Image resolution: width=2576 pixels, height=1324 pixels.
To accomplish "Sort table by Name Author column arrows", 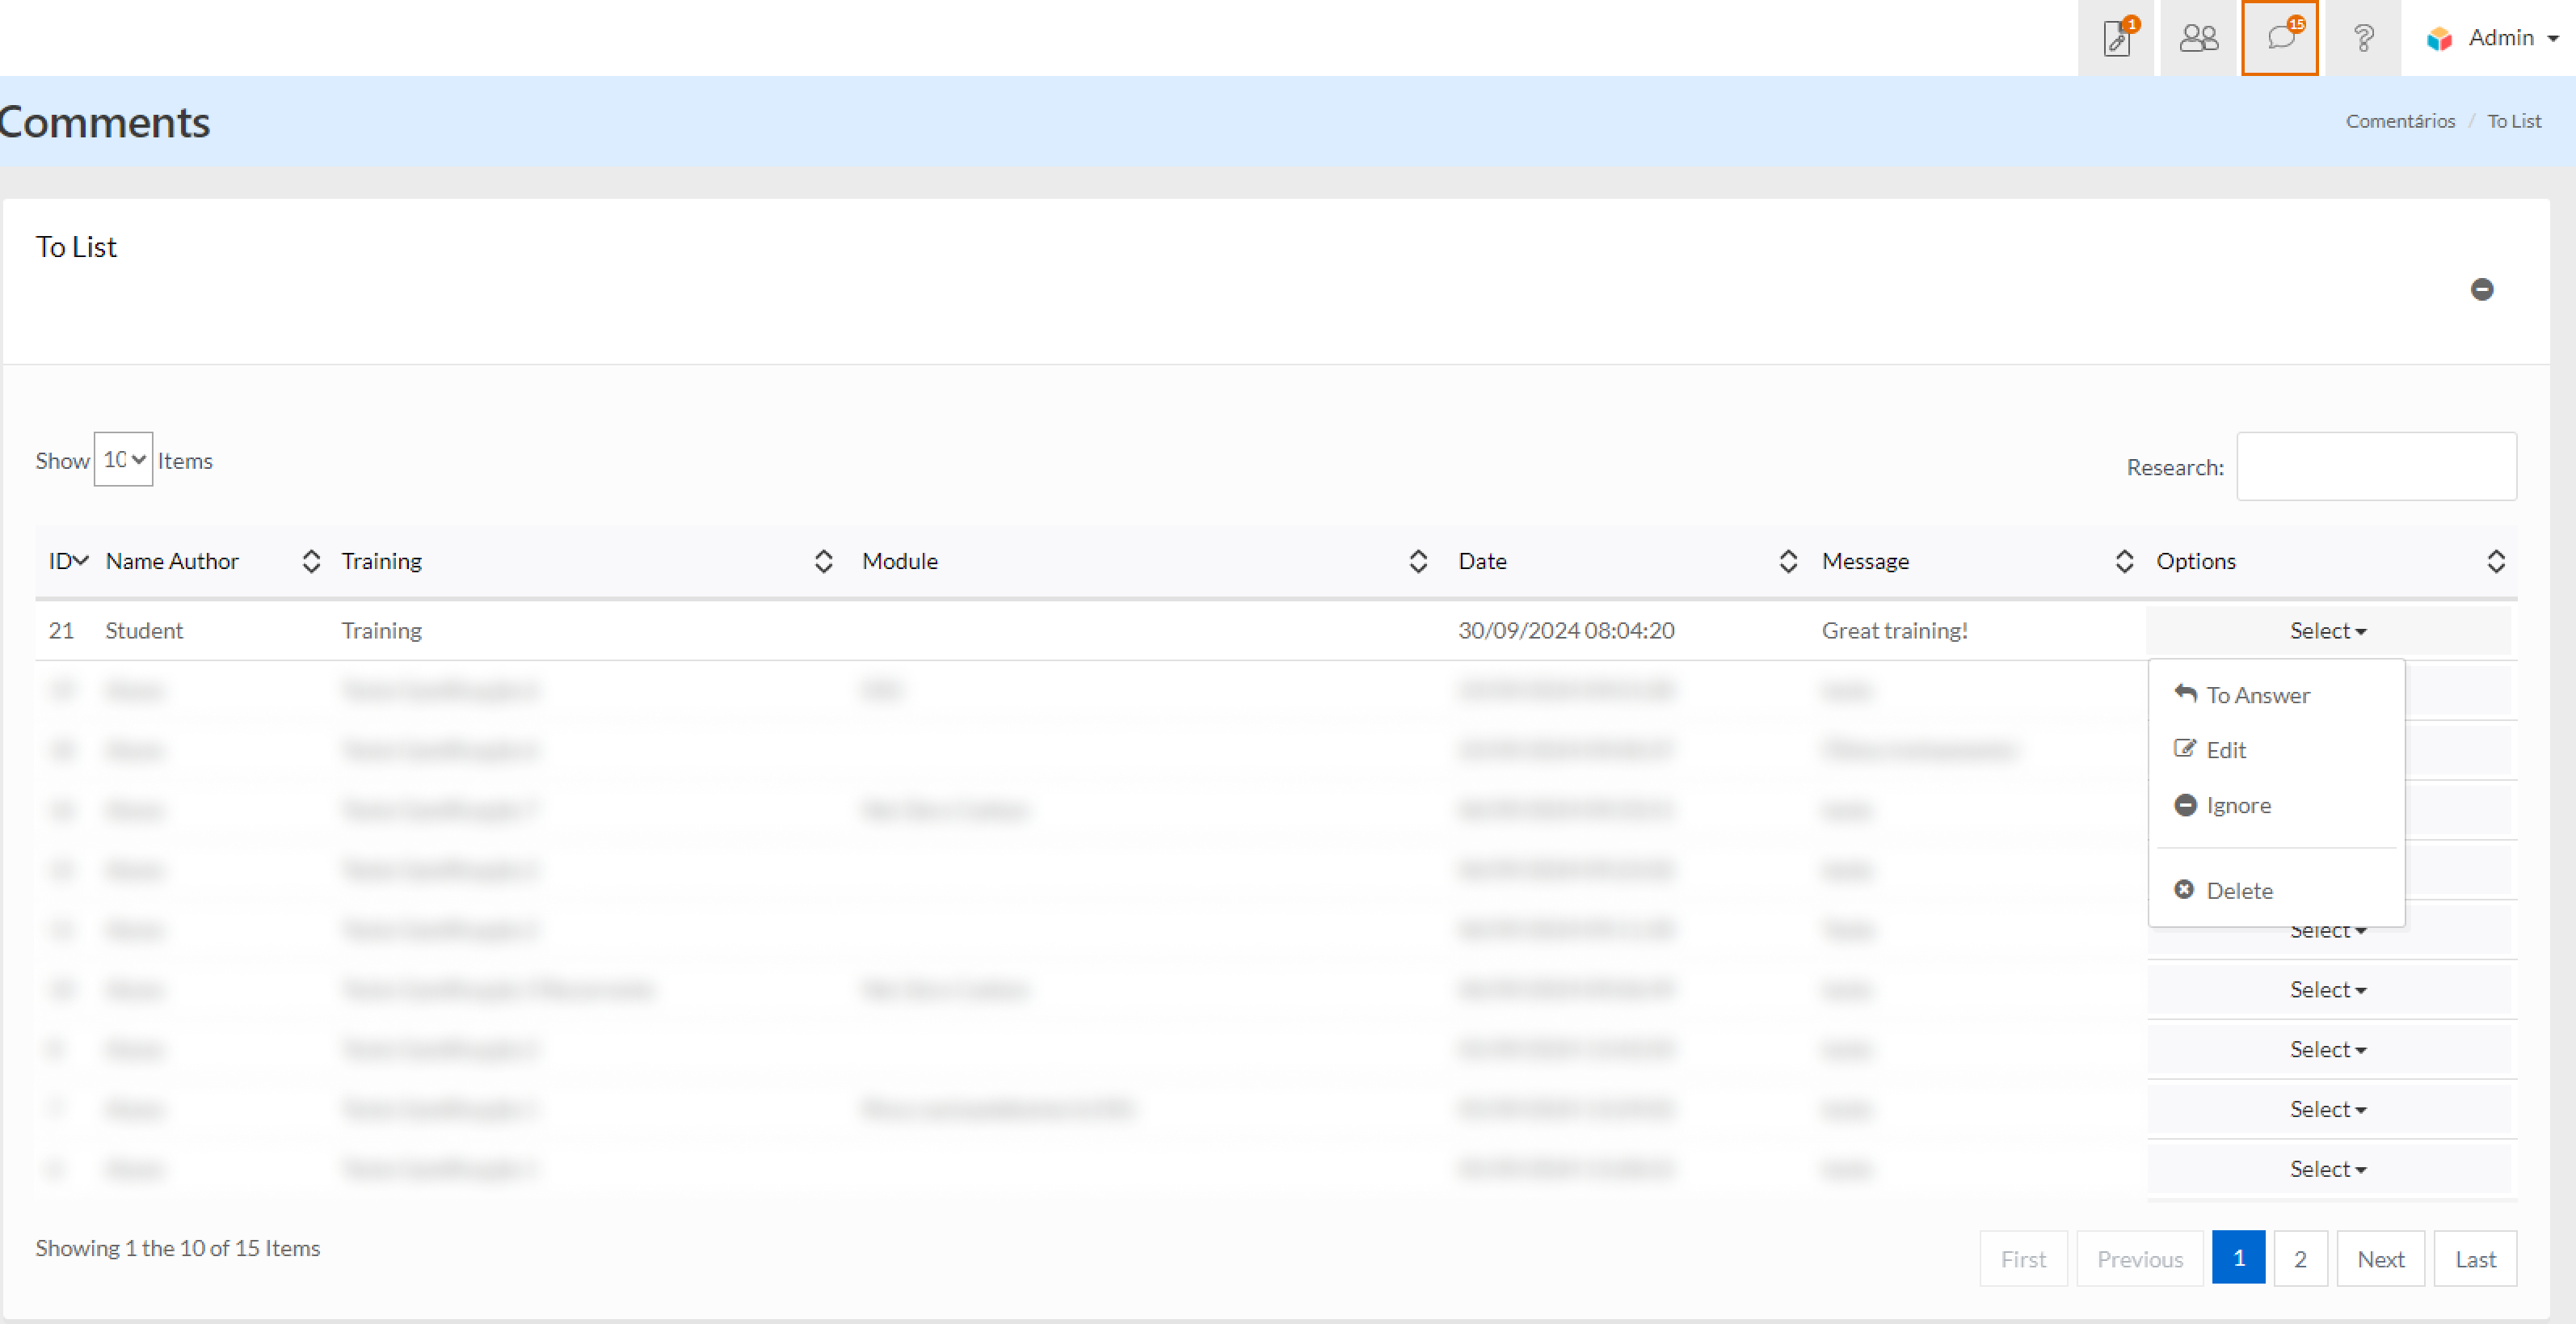I will click(x=311, y=561).
